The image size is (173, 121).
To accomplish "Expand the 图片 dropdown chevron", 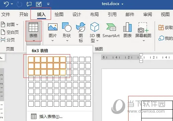I will 52,41.
